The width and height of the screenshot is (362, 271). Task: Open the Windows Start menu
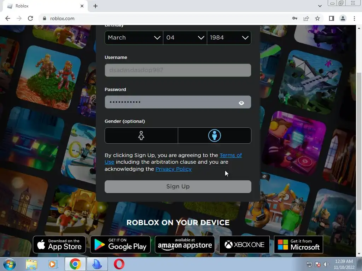coord(10,264)
